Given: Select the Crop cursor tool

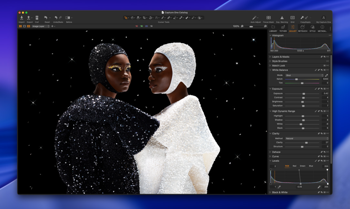Looking at the screenshot, I should [144, 18].
